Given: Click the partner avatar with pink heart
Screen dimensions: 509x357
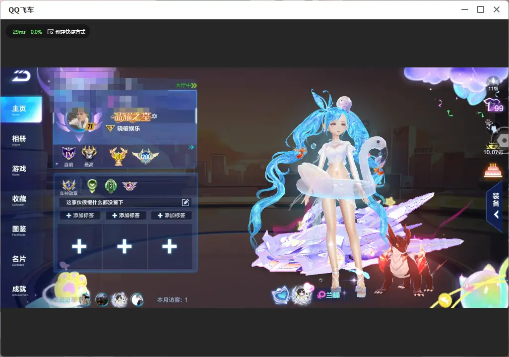Looking at the screenshot, I should (302, 294).
